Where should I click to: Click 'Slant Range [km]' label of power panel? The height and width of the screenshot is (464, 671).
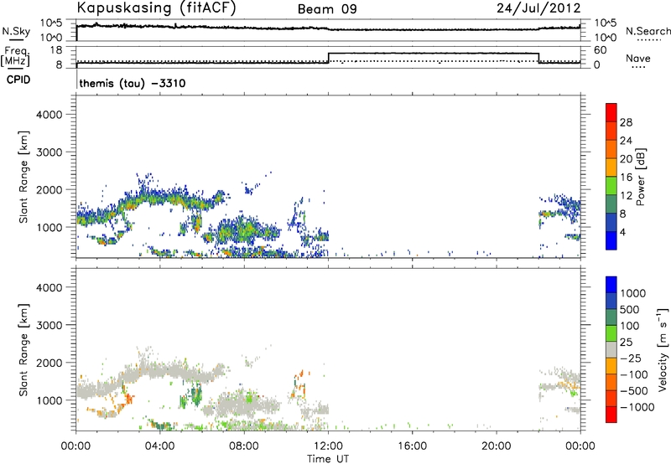pyautogui.click(x=23, y=177)
